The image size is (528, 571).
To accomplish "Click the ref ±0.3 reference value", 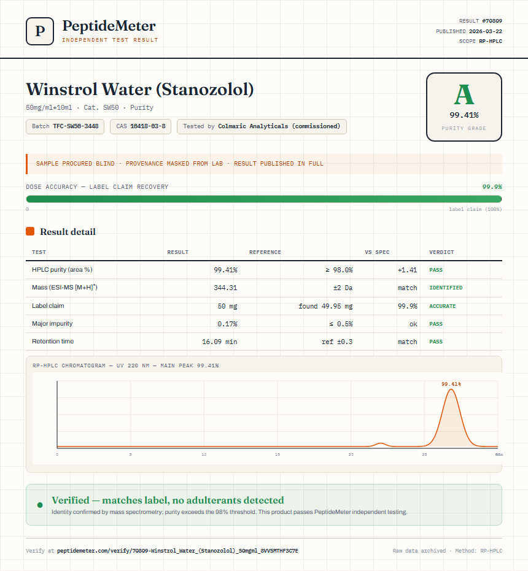I will pos(337,342).
